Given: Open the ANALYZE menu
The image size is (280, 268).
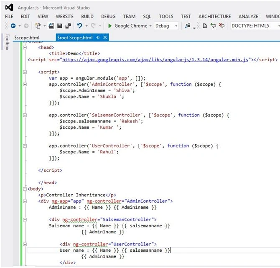Looking at the screenshot, I should tap(248, 17).
